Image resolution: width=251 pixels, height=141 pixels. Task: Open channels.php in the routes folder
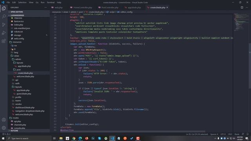[x=20, y=125]
